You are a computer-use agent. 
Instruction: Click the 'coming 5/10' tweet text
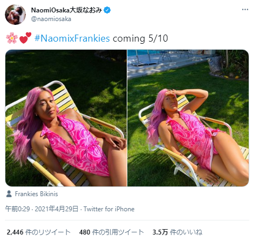[x=140, y=38]
